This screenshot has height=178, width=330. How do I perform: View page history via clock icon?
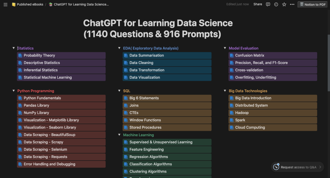click(276, 4)
